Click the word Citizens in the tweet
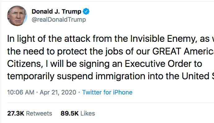Viewport: 214px width, 123px height. point(24,64)
